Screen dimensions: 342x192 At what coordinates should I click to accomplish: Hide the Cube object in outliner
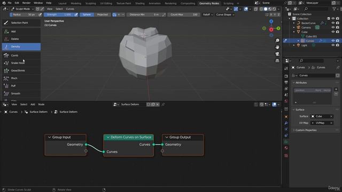[333, 32]
